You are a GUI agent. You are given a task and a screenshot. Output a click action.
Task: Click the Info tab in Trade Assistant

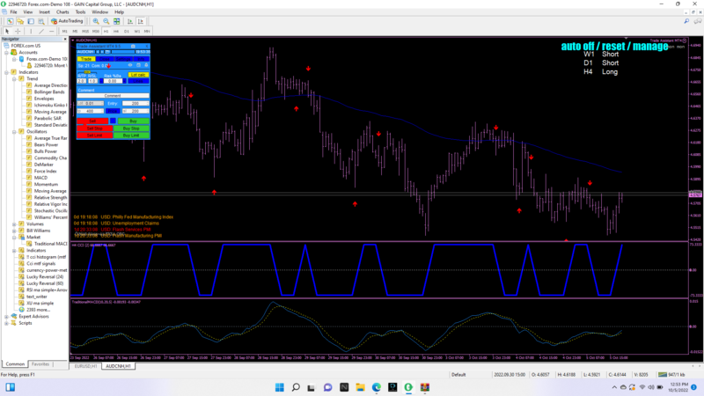[142, 59]
